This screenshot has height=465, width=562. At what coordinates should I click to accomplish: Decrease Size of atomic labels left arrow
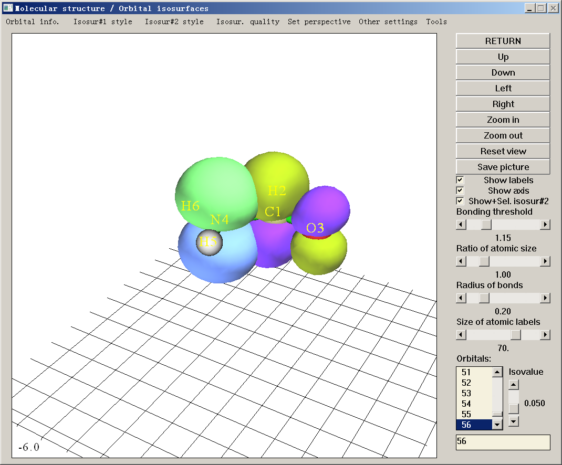461,335
